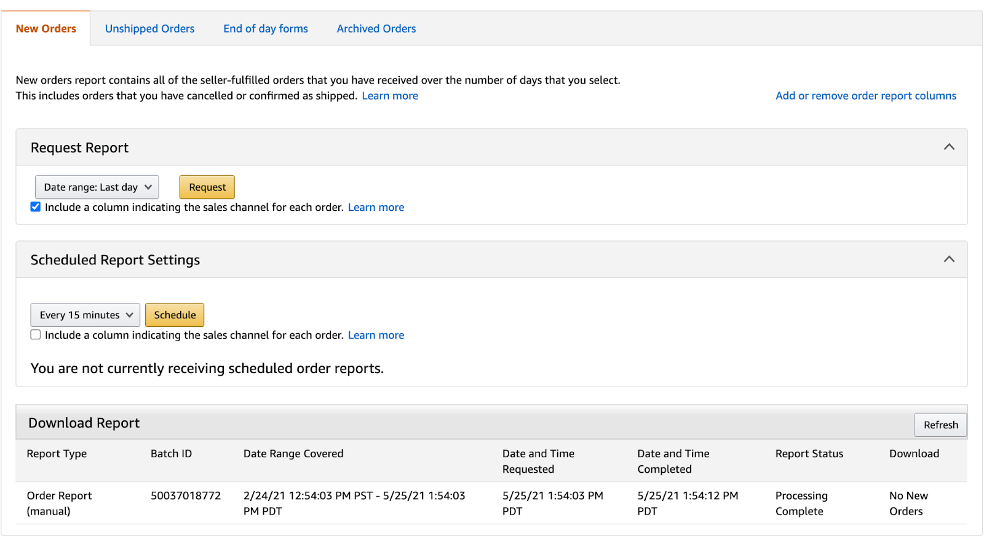This screenshot has width=984, height=536.
Task: Select the New Orders tab
Action: click(46, 29)
